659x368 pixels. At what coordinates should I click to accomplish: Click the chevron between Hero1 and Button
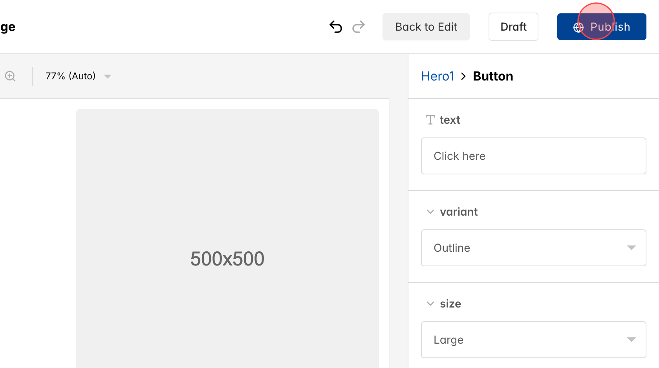(x=464, y=76)
